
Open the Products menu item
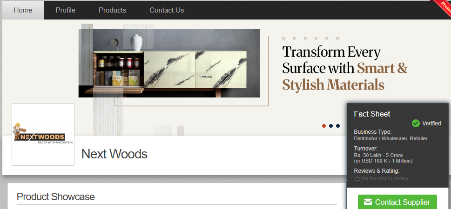(113, 10)
